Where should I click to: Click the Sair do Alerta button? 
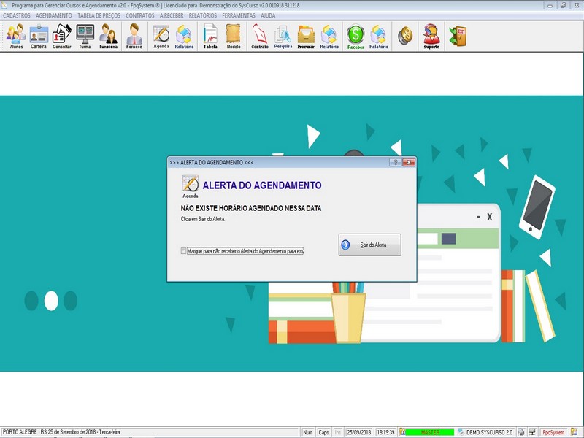point(370,245)
